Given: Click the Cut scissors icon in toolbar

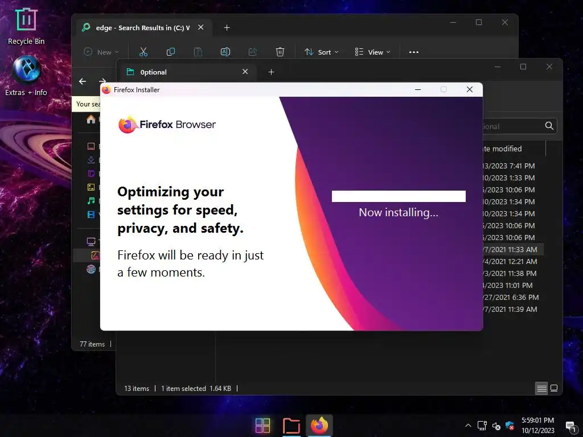Looking at the screenshot, I should 143,52.
